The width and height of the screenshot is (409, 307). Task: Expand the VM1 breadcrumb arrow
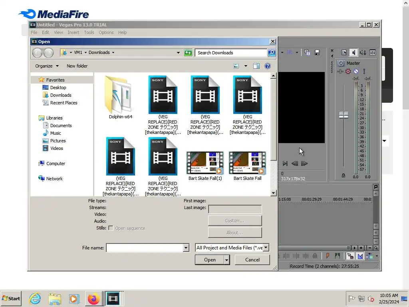coord(85,52)
